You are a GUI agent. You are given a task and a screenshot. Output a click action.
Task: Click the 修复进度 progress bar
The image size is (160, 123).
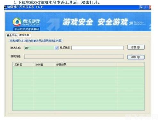coord(98,48)
